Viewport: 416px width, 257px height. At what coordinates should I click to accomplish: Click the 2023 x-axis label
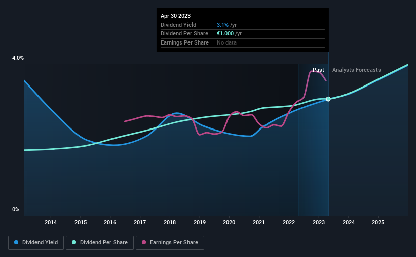coord(319,222)
